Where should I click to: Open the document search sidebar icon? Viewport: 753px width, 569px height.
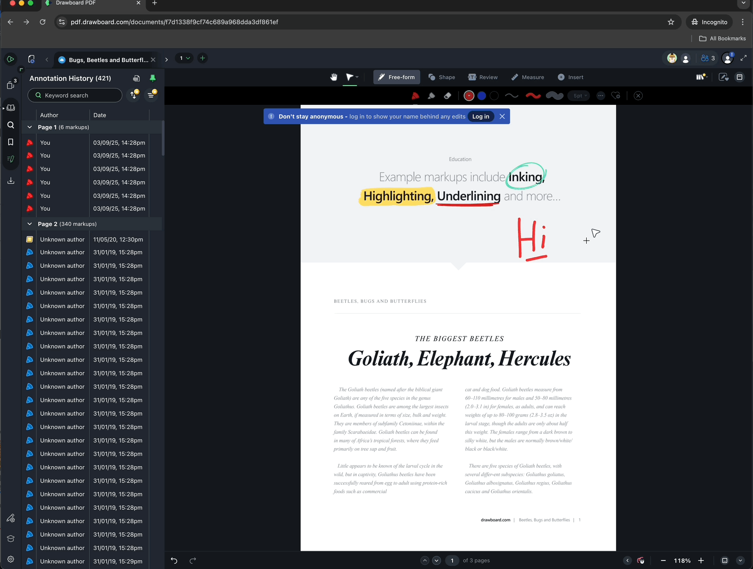point(11,125)
